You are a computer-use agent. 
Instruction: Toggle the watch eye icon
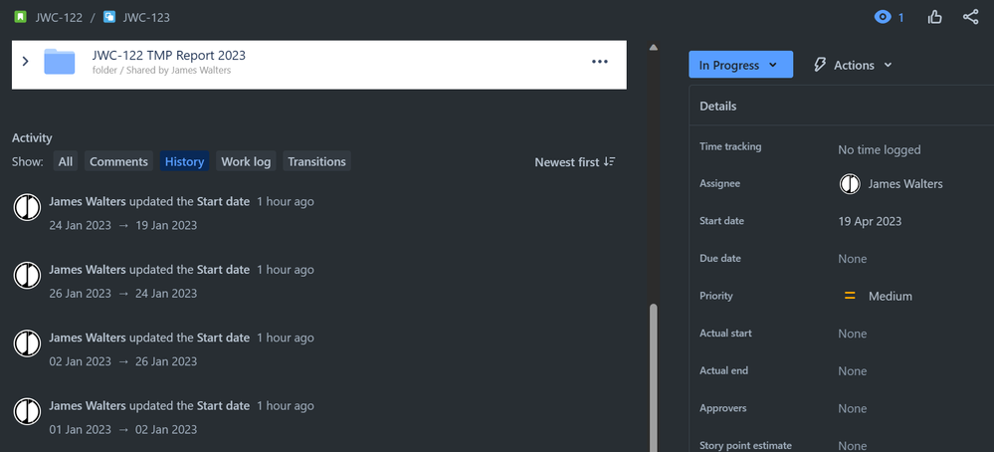point(883,17)
